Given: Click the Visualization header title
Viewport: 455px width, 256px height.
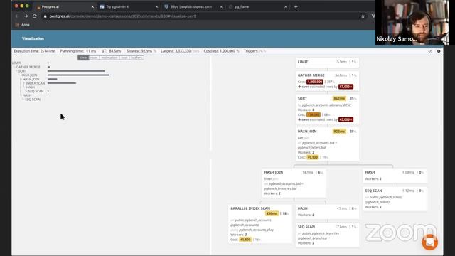Looking at the screenshot, I should click(x=33, y=38).
